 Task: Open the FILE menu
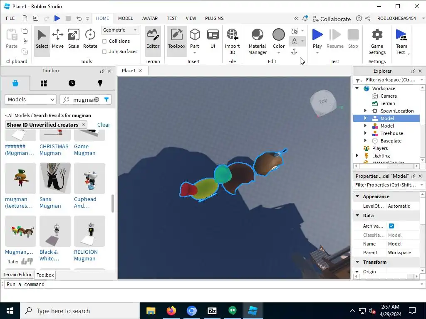click(10, 18)
